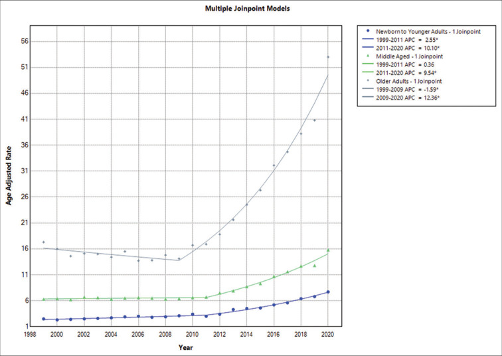The height and width of the screenshot is (356, 502).
Task: Select the Older Adults 2019 data point
Action: point(314,120)
